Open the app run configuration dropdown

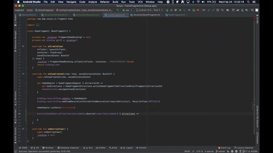(x=127, y=10)
